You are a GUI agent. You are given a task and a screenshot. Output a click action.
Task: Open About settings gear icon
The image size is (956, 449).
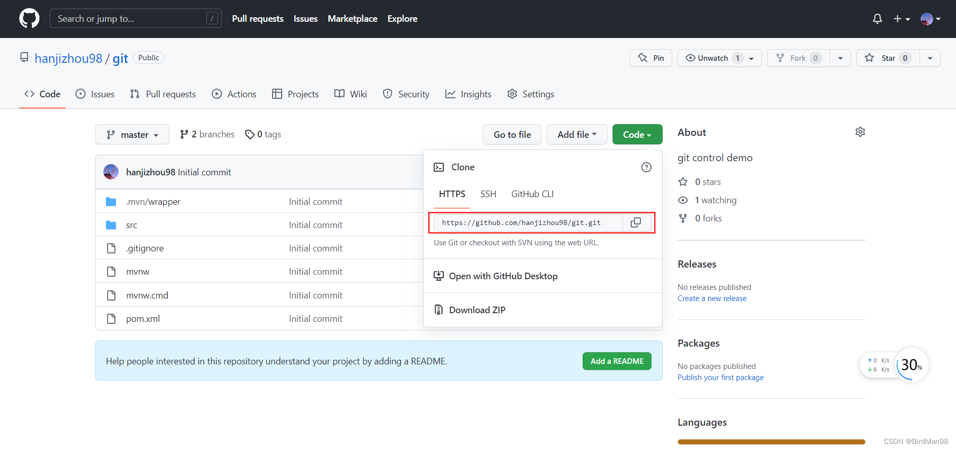(860, 132)
